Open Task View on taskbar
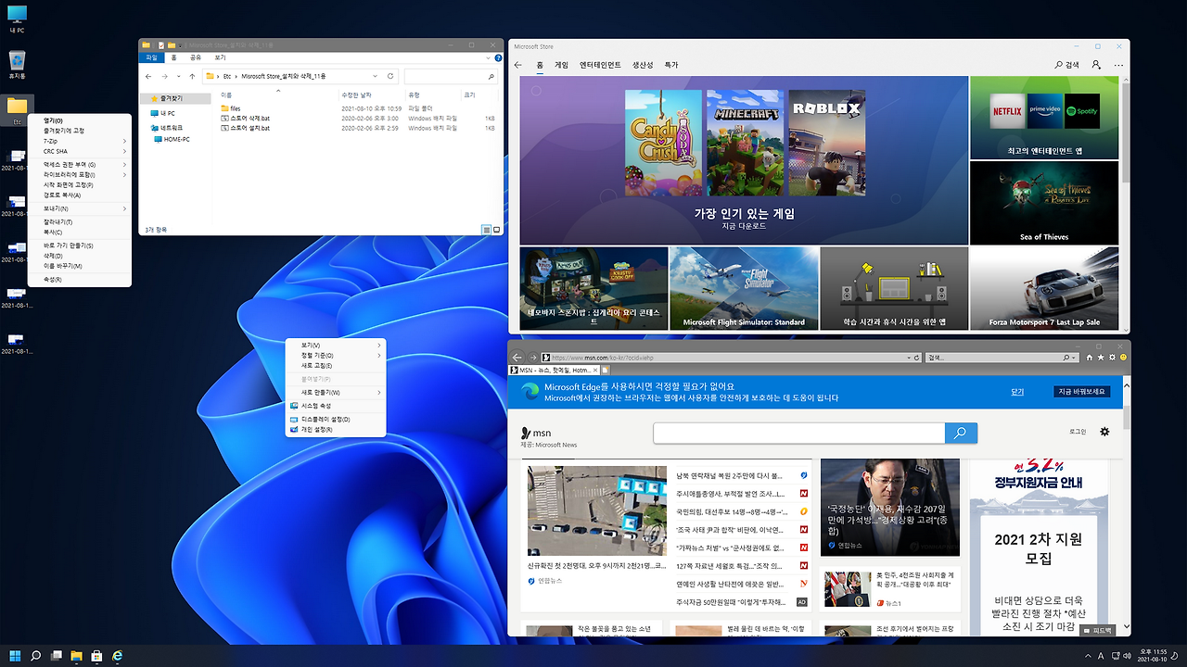The image size is (1187, 667). (x=57, y=655)
